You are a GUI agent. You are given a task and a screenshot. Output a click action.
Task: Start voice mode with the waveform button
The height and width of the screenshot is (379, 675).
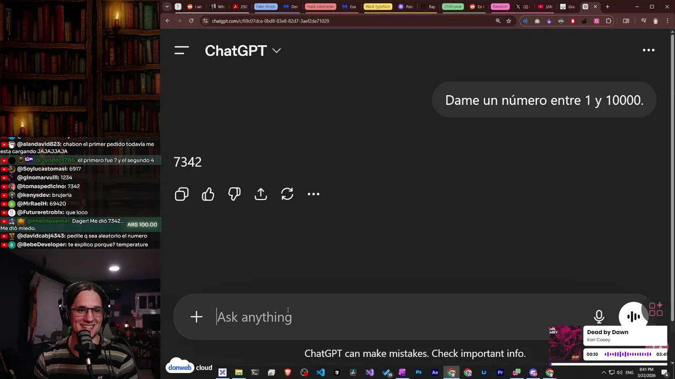pyautogui.click(x=633, y=317)
